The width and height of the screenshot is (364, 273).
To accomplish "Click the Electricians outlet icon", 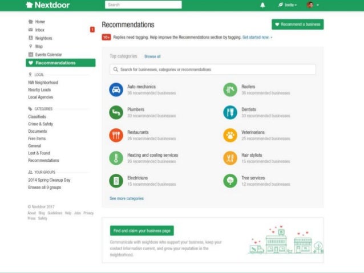I will click(116, 181).
